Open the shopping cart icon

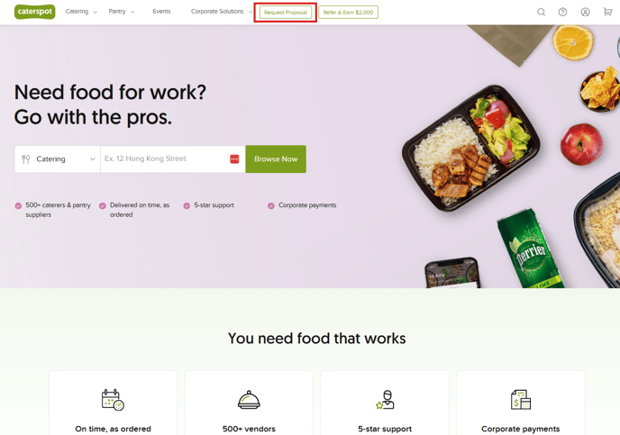point(607,12)
